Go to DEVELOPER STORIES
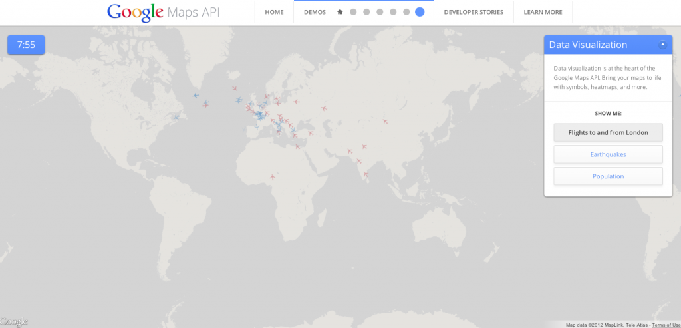 [474, 12]
